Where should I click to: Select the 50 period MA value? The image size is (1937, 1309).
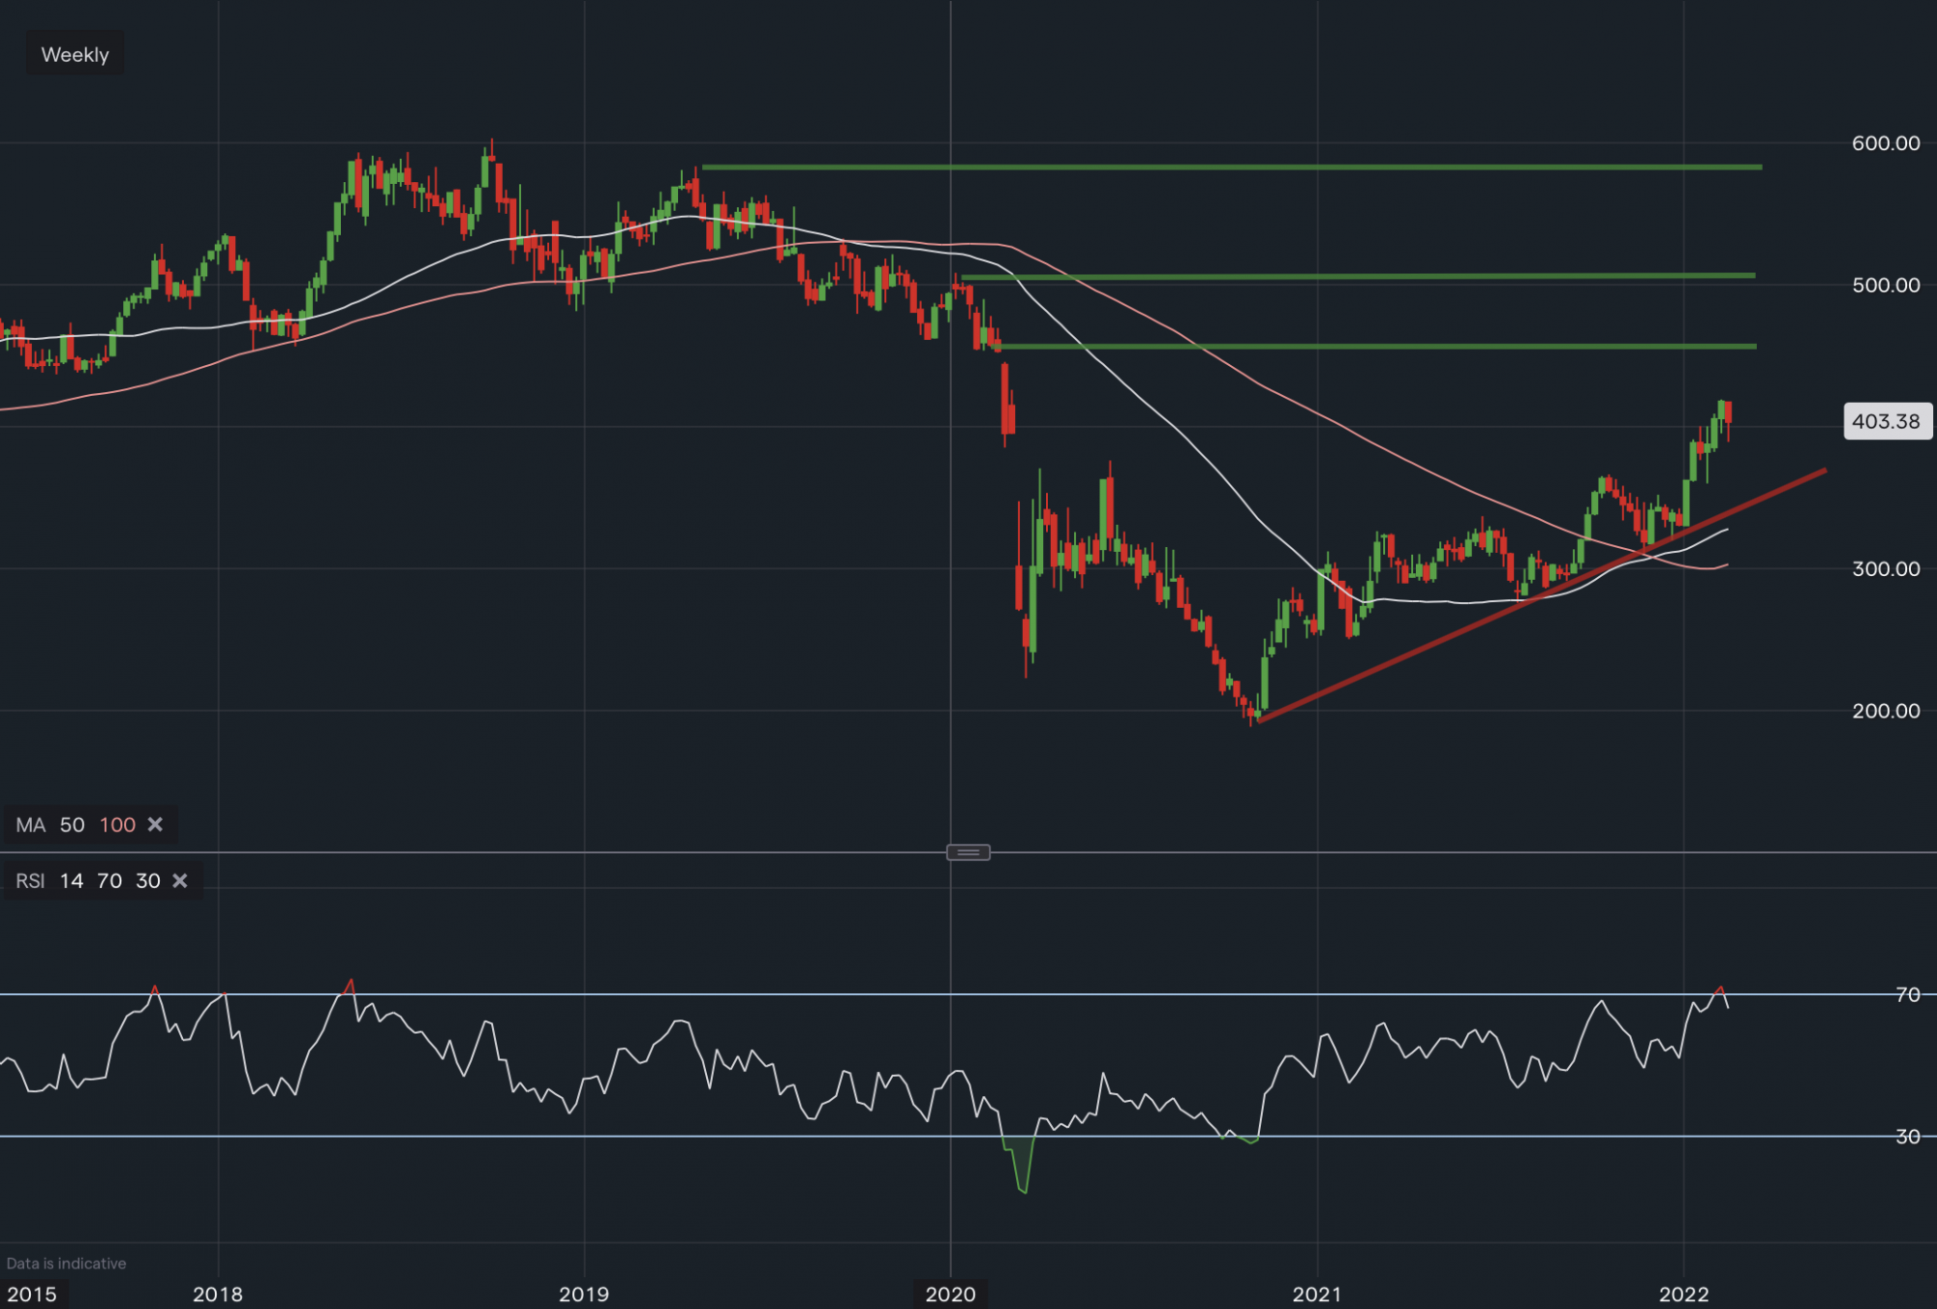tap(73, 825)
